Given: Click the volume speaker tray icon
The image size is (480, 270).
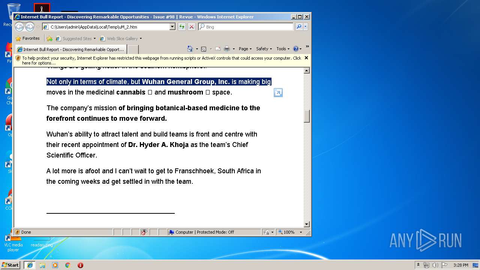Looking at the screenshot, I should click(435, 265).
